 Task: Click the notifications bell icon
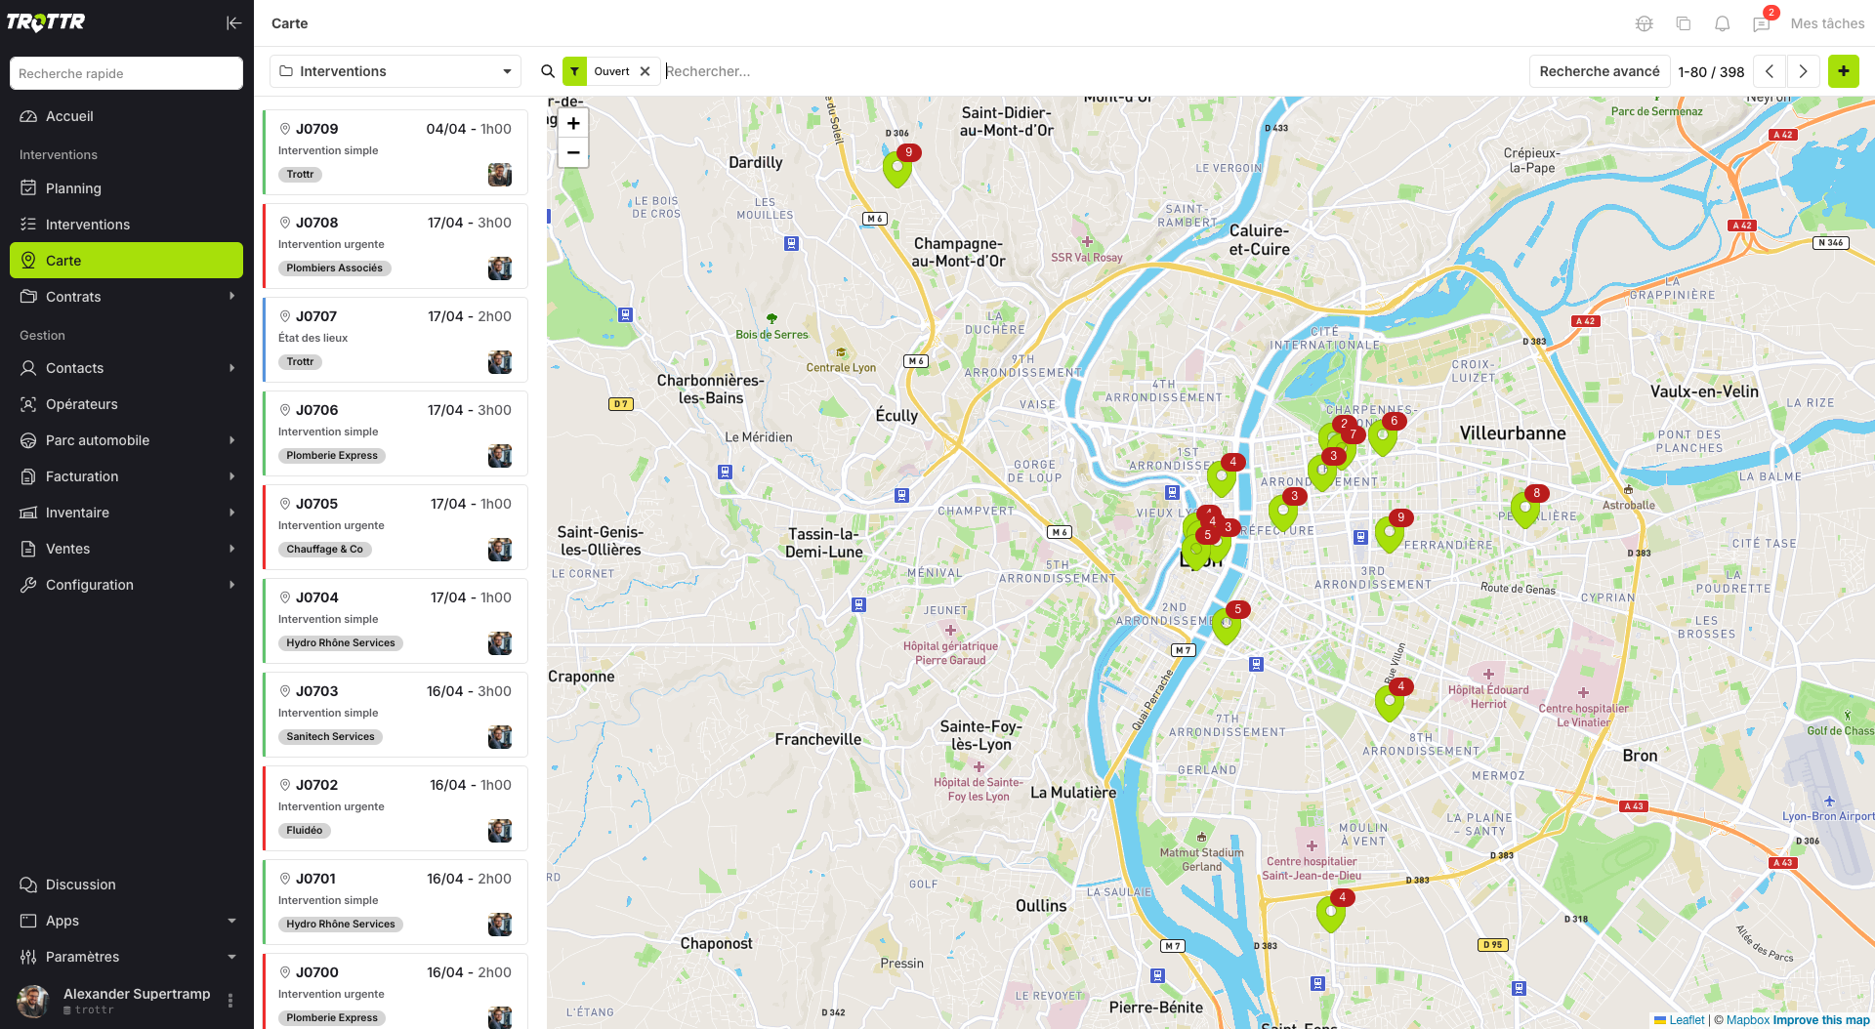click(x=1722, y=23)
